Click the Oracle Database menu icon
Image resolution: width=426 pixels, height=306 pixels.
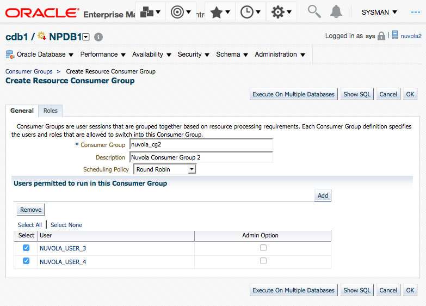click(x=10, y=54)
